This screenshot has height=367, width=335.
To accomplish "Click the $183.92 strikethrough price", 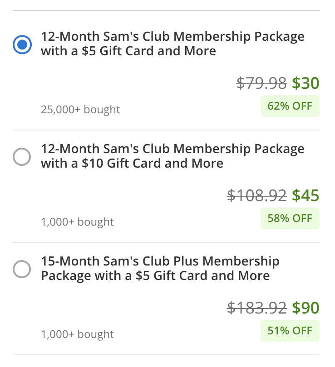I will (258, 309).
